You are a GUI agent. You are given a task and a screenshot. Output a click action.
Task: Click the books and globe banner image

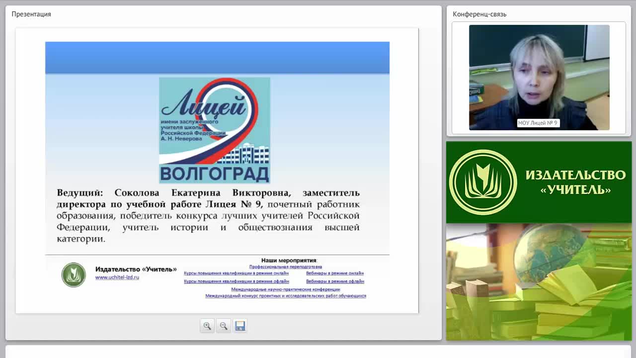pyautogui.click(x=539, y=282)
